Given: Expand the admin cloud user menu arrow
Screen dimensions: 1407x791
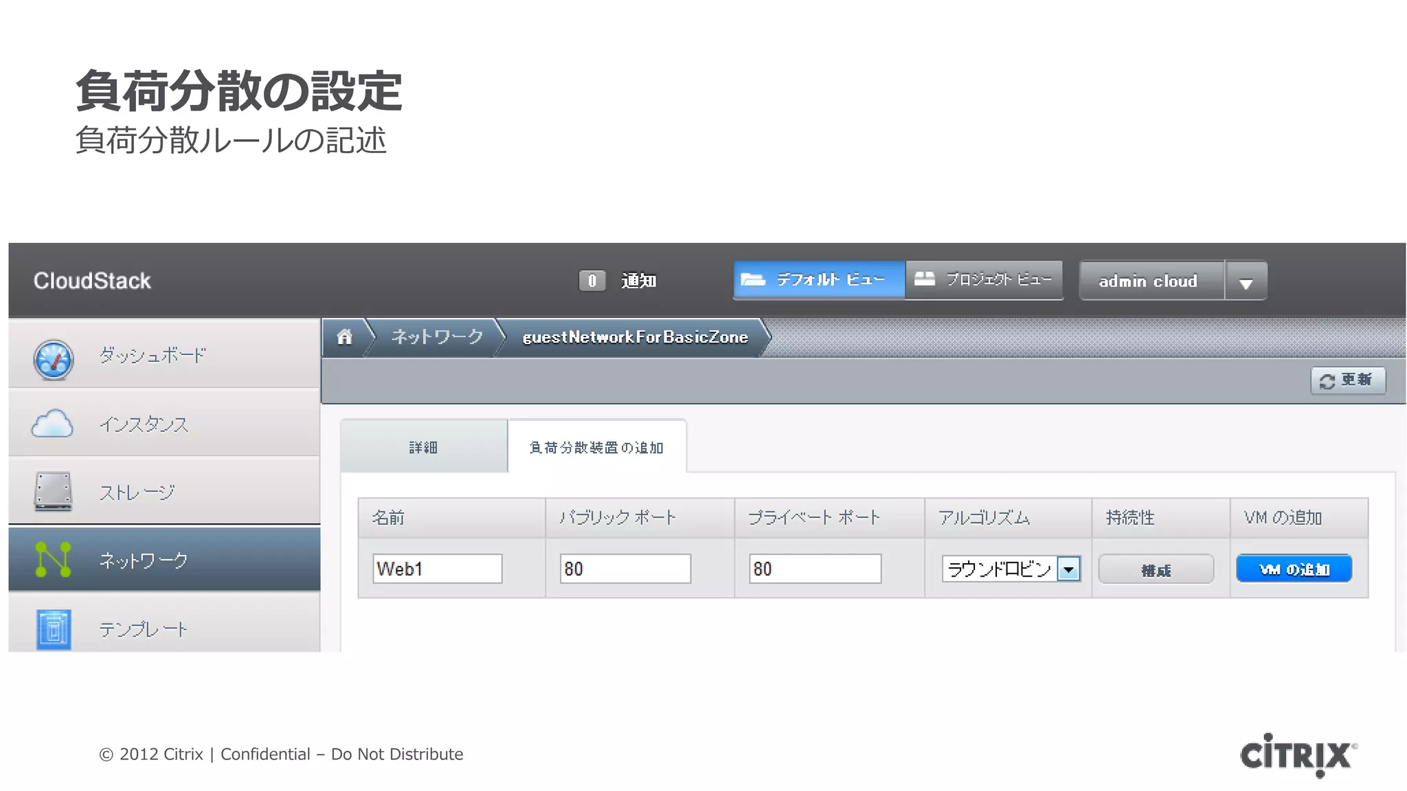Looking at the screenshot, I should pyautogui.click(x=1246, y=282).
